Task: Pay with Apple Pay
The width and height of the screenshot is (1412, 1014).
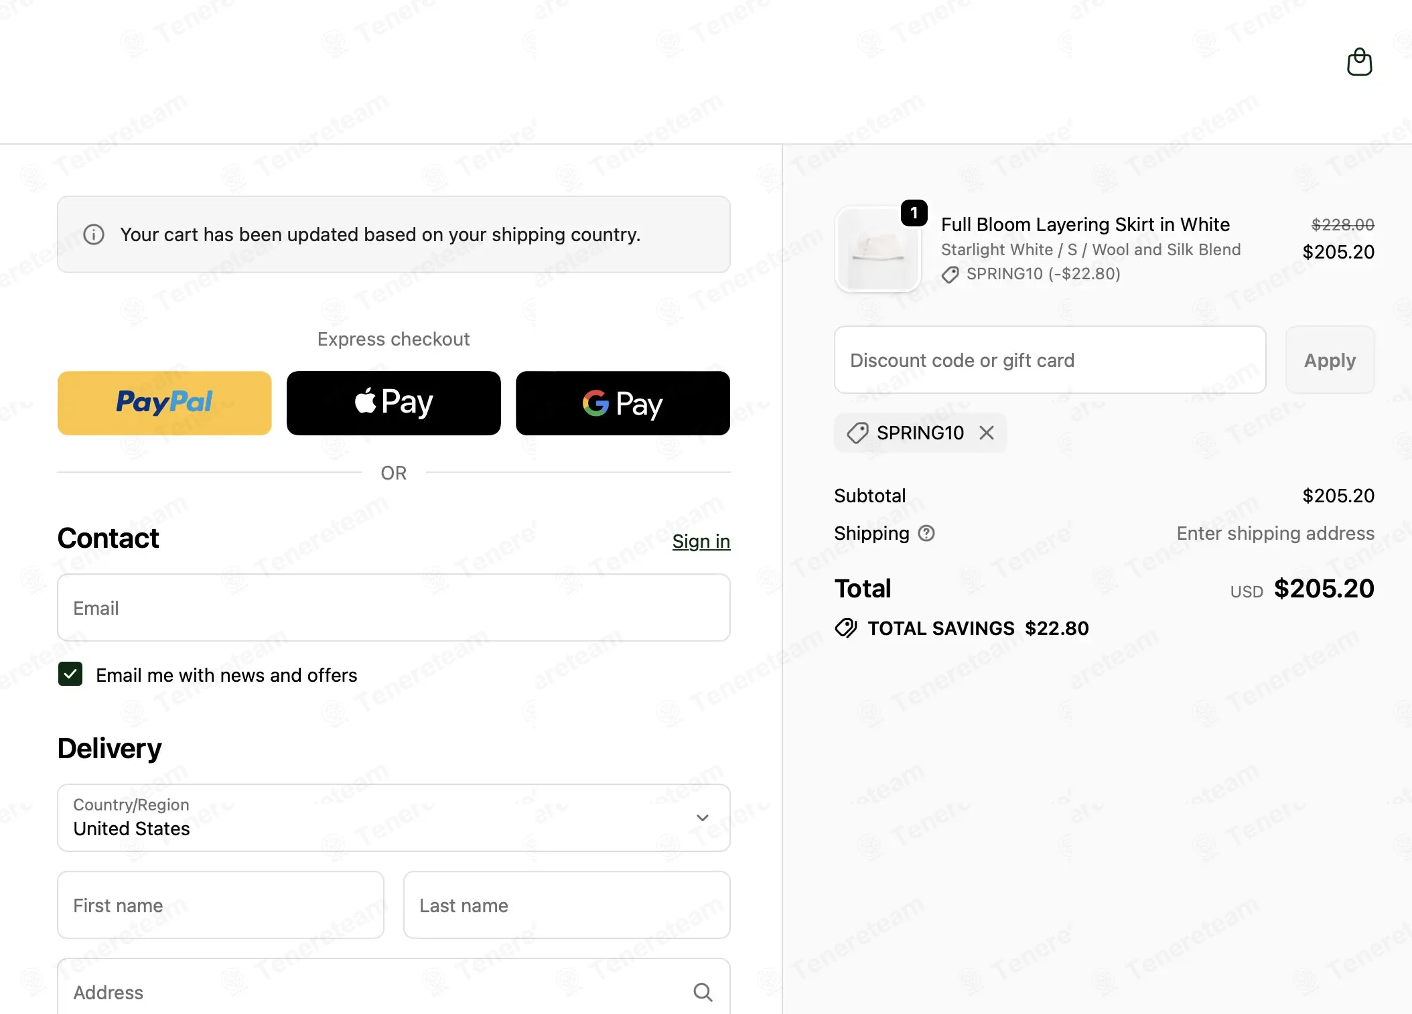Action: (x=394, y=403)
